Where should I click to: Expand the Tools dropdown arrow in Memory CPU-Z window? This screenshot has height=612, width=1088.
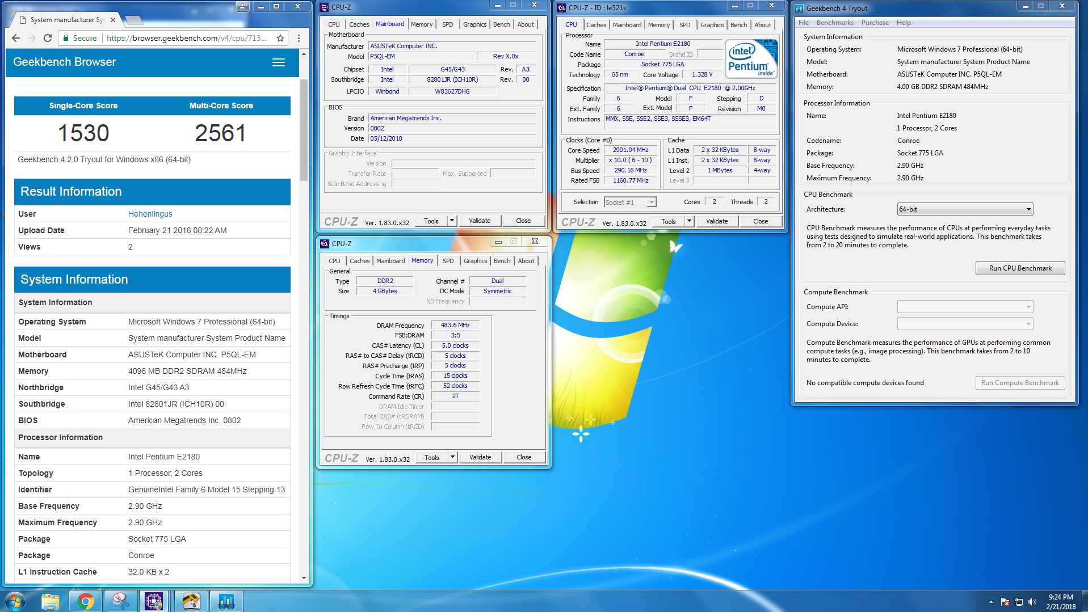click(x=453, y=457)
